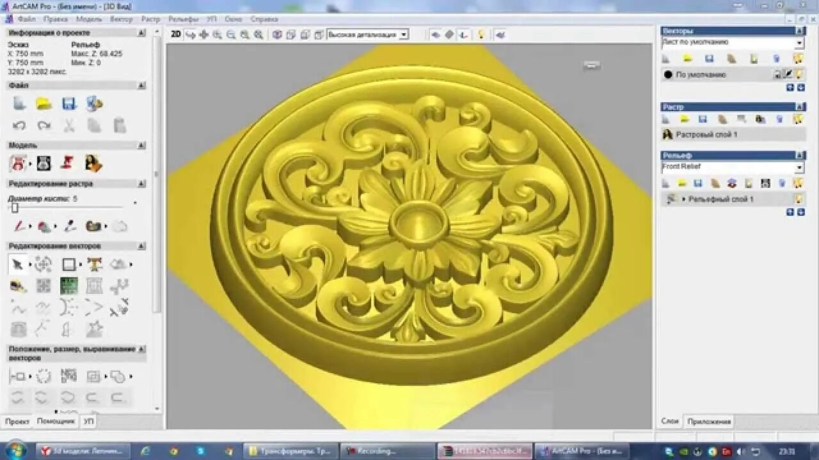819x460 pixels.
Task: Redo the action in the Файл panel
Action: (44, 125)
